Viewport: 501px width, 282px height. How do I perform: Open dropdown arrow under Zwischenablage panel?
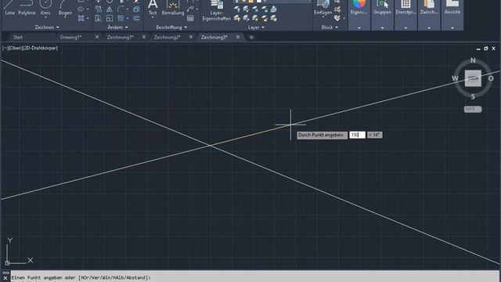point(429,28)
